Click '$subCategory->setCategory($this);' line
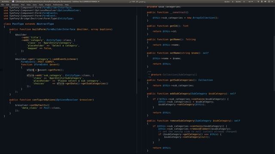The height and width of the screenshot is (154, 275). pos(182,104)
